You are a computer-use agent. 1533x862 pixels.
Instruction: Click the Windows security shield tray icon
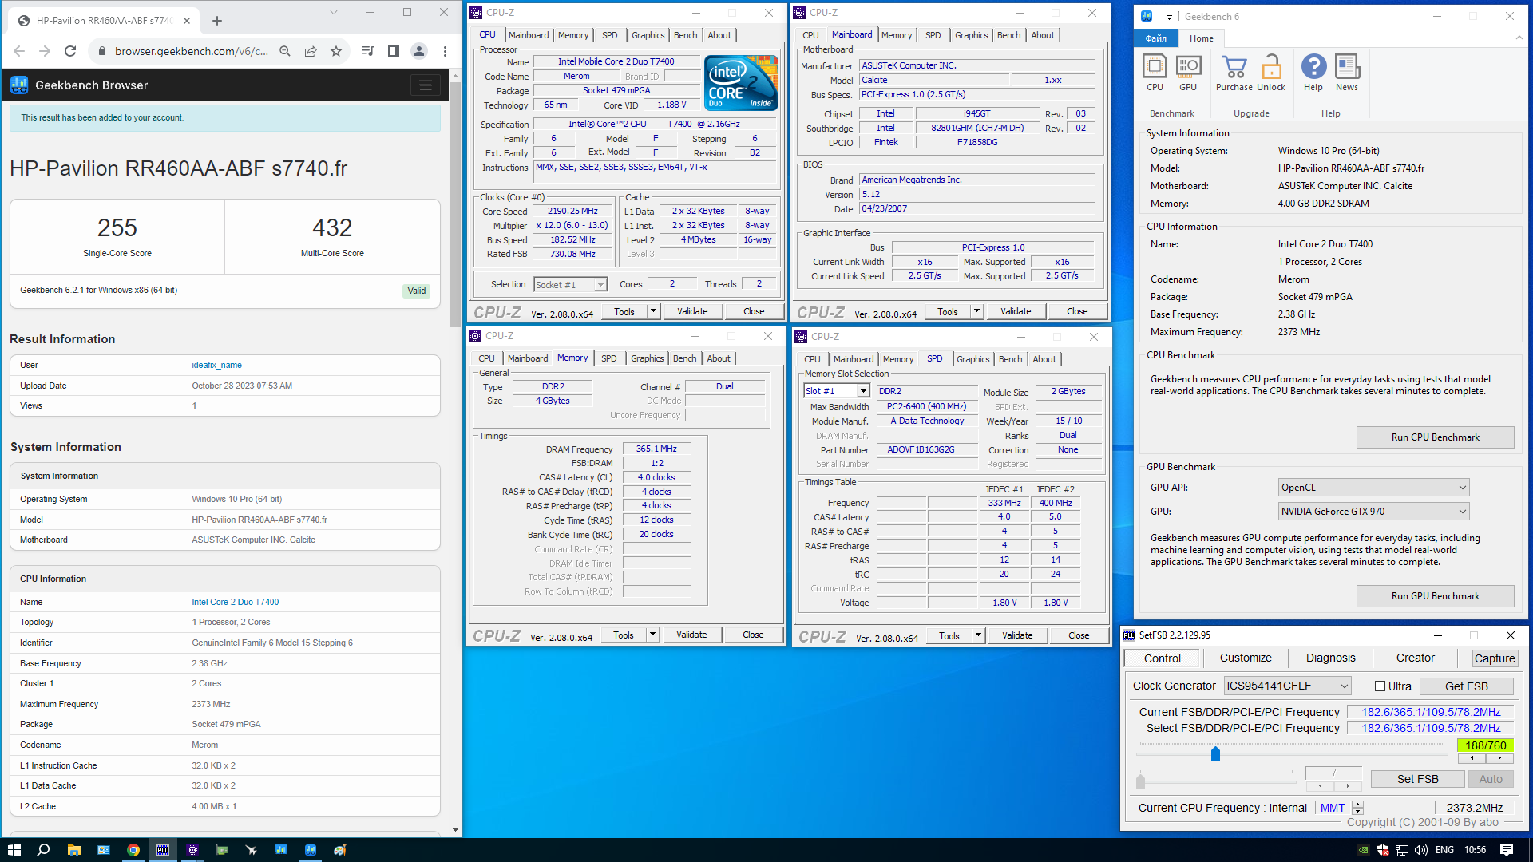click(x=1383, y=850)
